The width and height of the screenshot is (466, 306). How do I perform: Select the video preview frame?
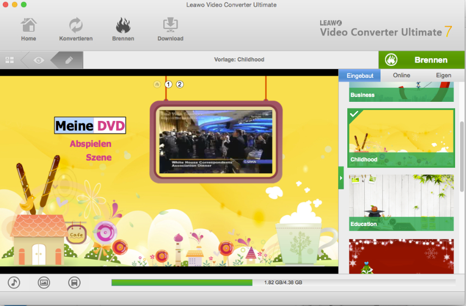[x=216, y=142]
